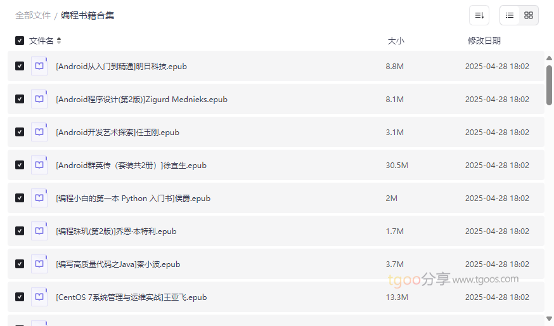The width and height of the screenshot is (554, 326).
Task: Click the scrollbar up arrow
Action: click(x=549, y=58)
